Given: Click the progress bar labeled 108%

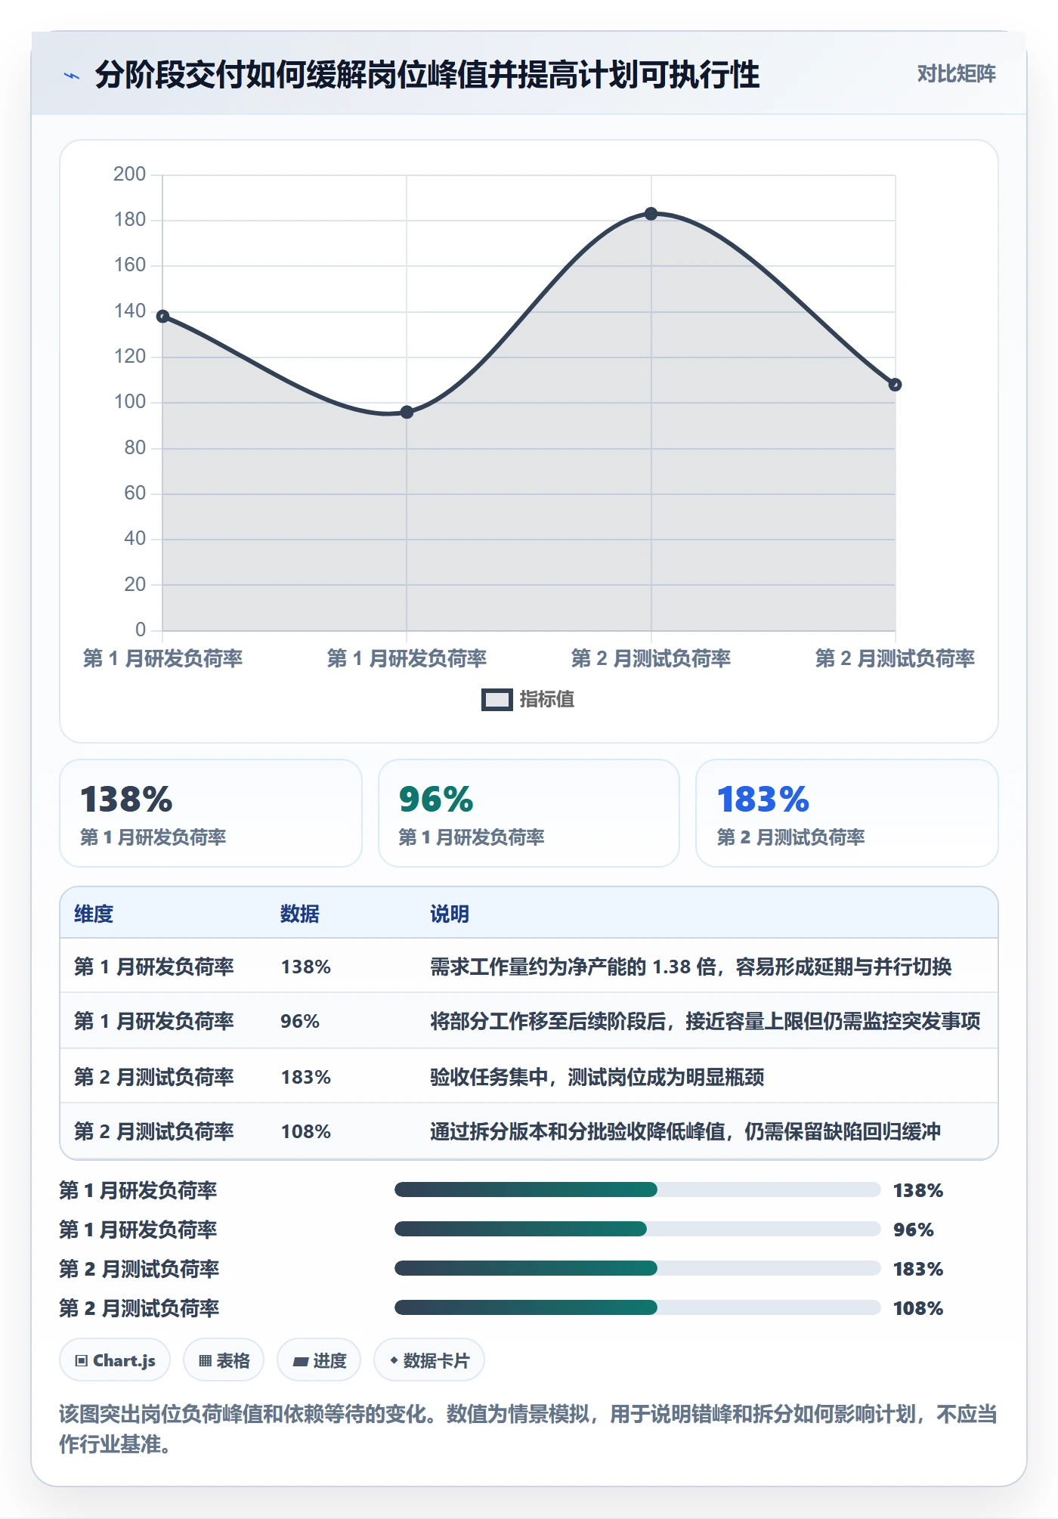Looking at the screenshot, I should pos(638,1307).
